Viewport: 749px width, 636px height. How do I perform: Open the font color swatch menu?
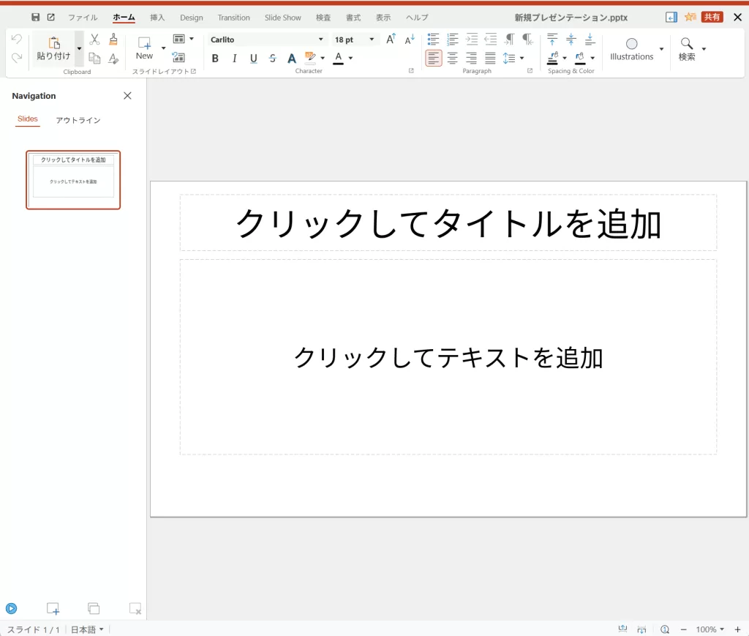click(x=350, y=59)
